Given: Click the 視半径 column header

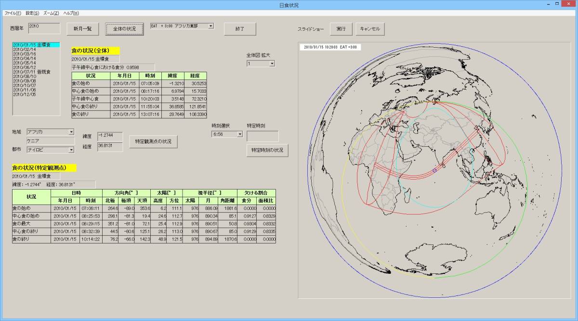Looking at the screenshot, I should pos(209,193).
